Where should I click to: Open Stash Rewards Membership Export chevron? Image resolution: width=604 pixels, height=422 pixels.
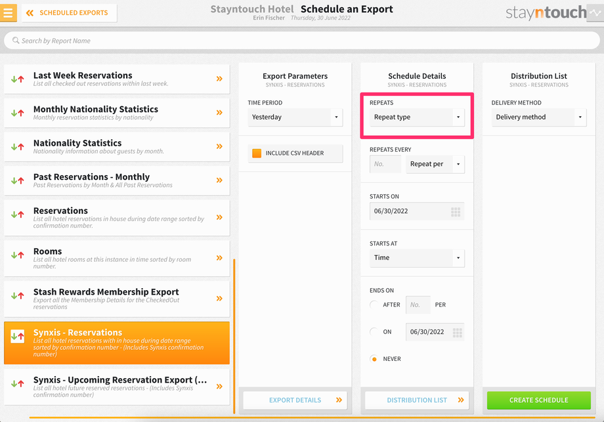point(219,298)
